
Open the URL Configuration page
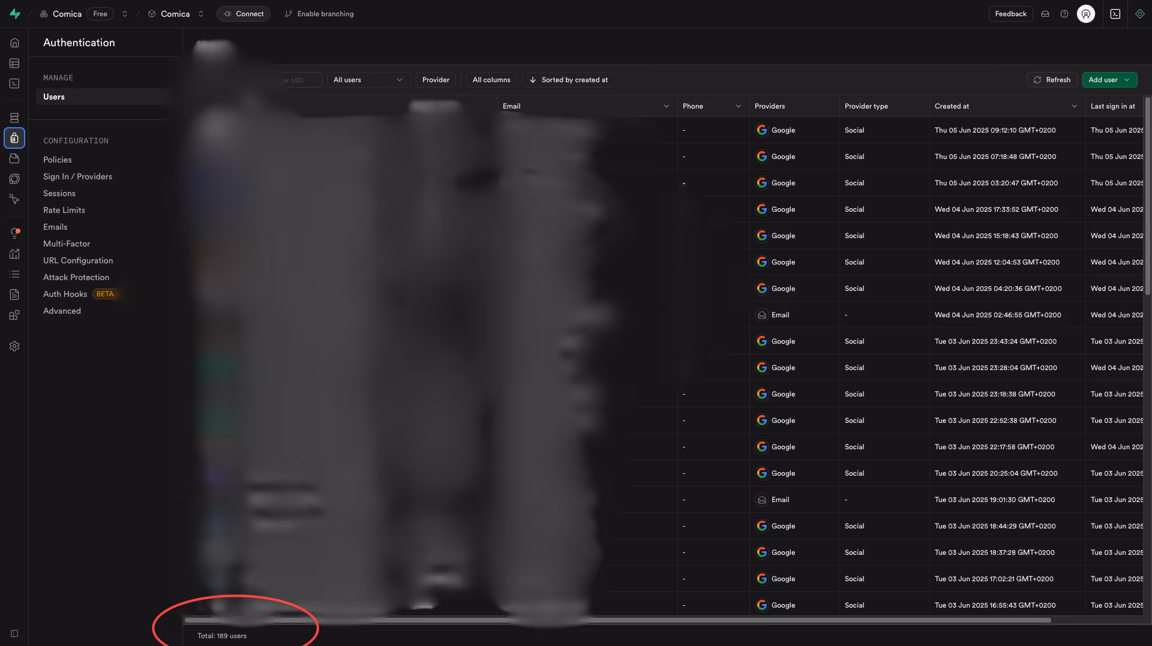click(78, 260)
